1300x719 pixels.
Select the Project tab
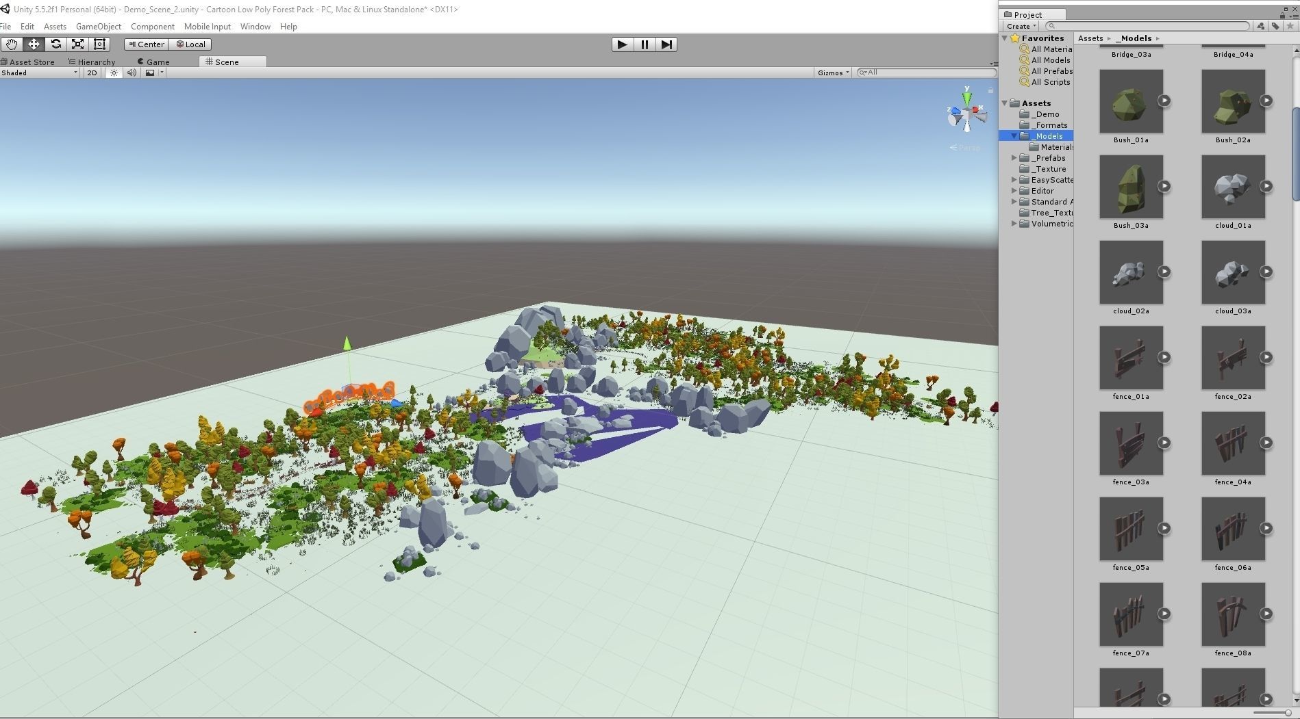point(1033,14)
